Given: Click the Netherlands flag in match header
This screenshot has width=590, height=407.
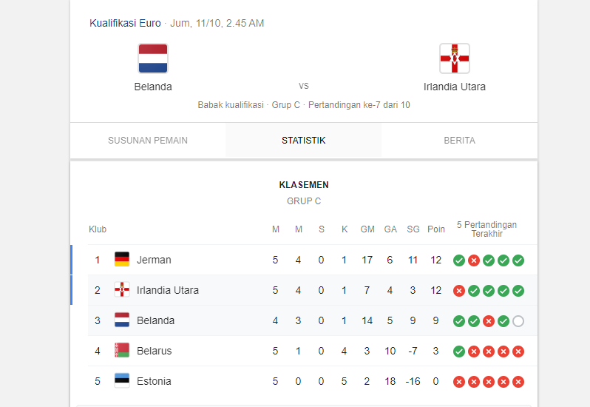Looking at the screenshot, I should pyautogui.click(x=153, y=58).
